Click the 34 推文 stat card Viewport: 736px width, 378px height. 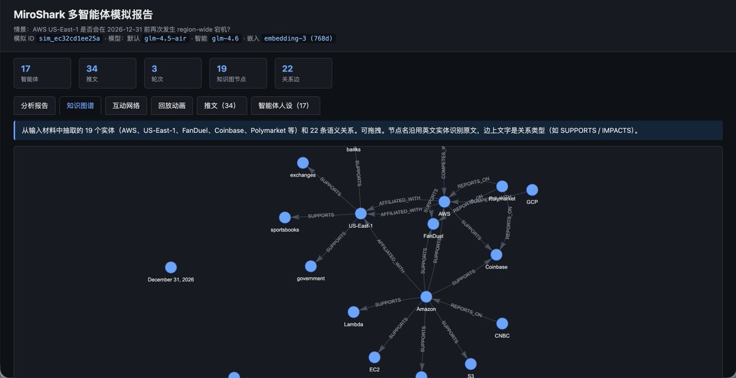pos(107,73)
